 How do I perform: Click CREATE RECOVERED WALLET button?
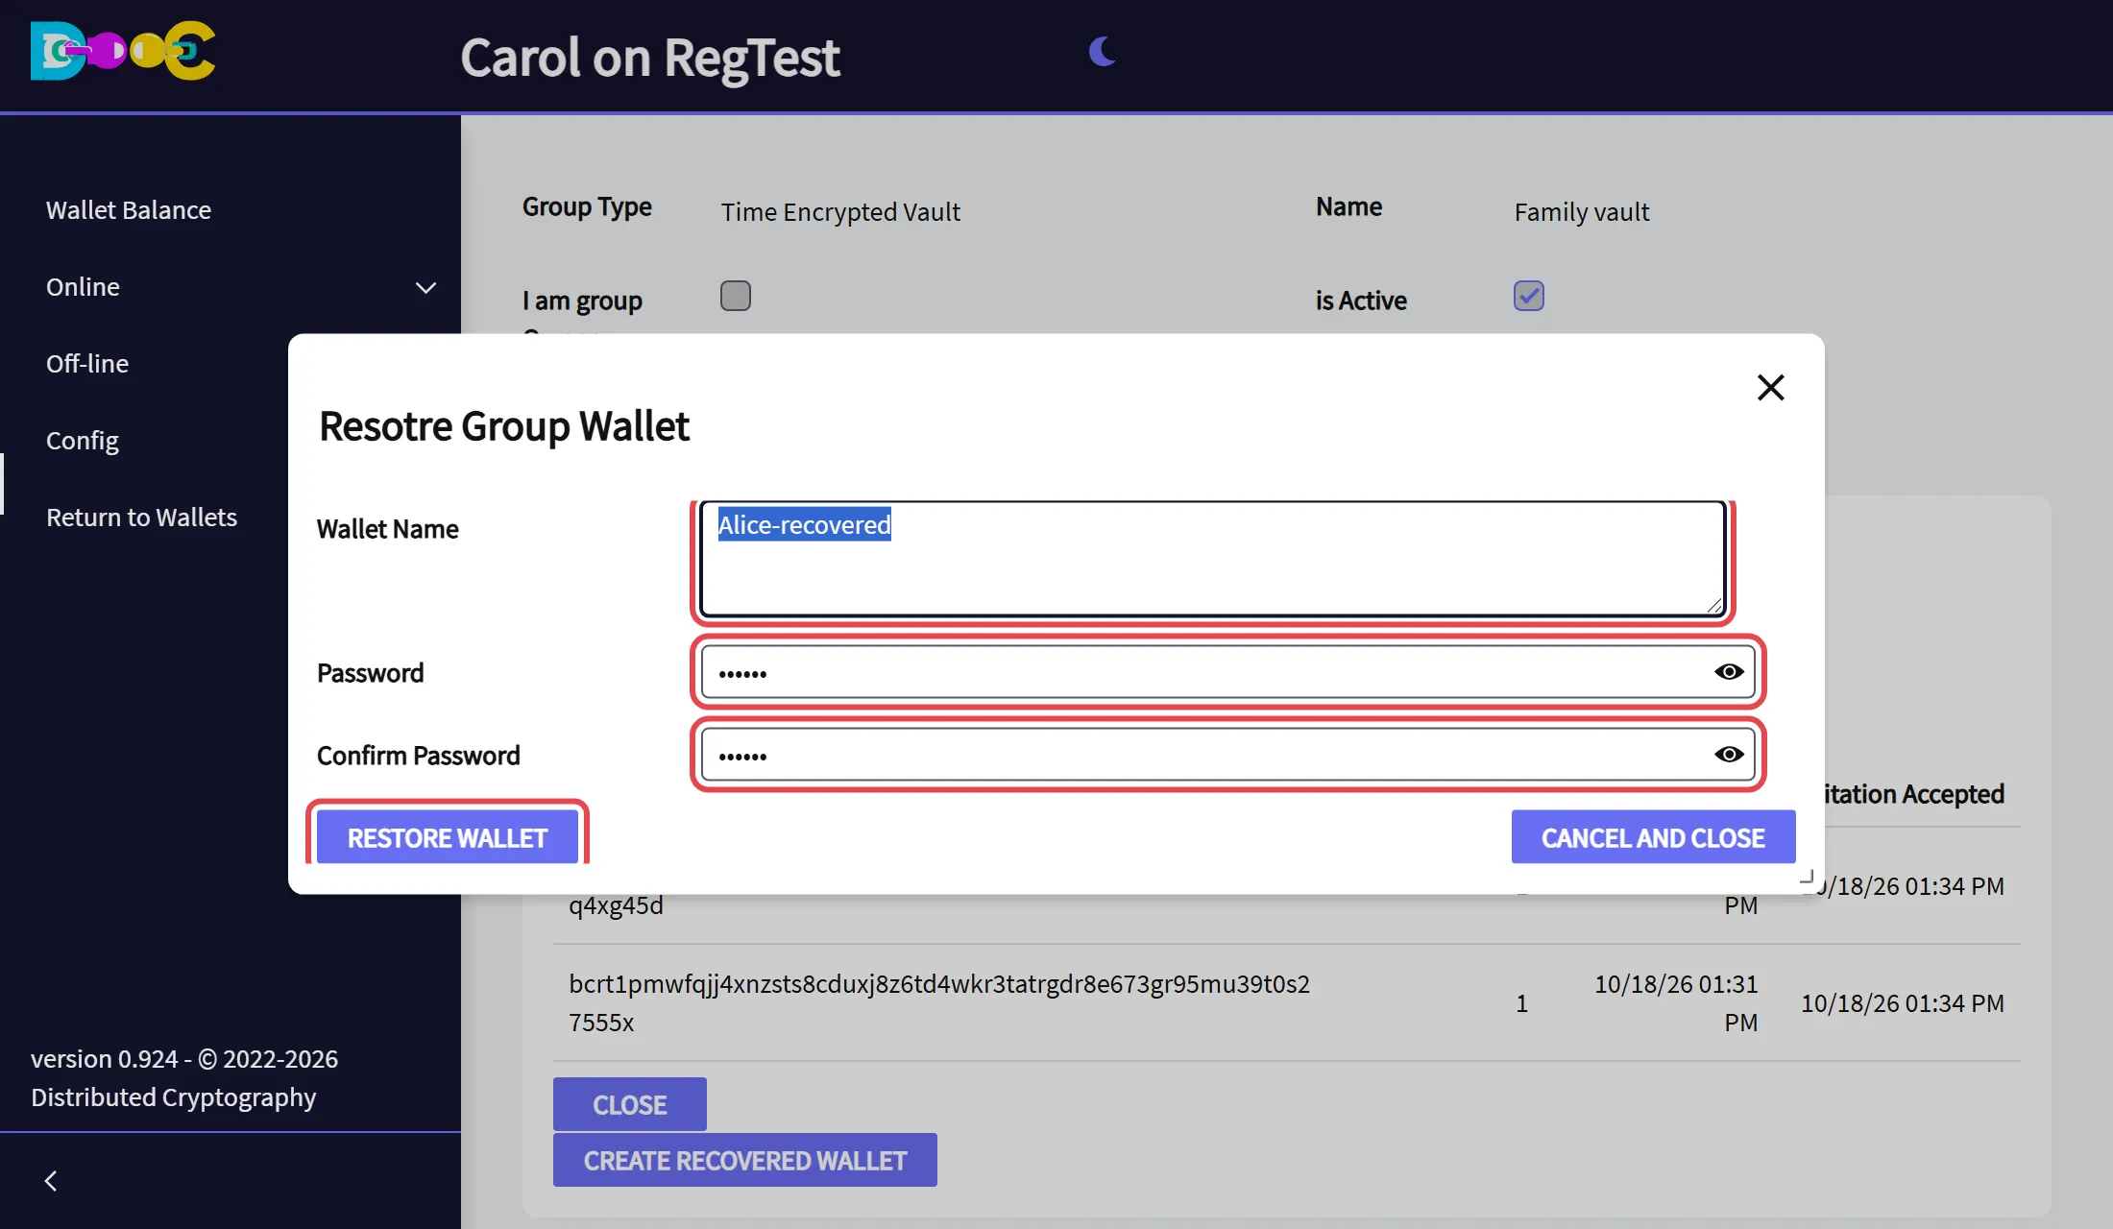(x=745, y=1160)
